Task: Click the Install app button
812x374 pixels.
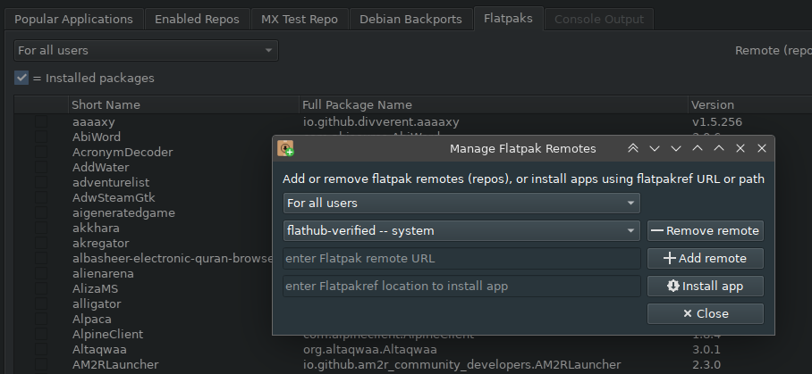Action: pos(706,287)
